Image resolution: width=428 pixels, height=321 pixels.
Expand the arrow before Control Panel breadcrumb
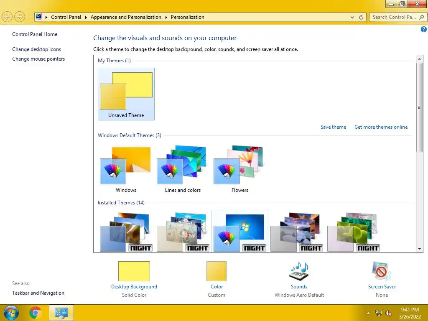(46, 17)
